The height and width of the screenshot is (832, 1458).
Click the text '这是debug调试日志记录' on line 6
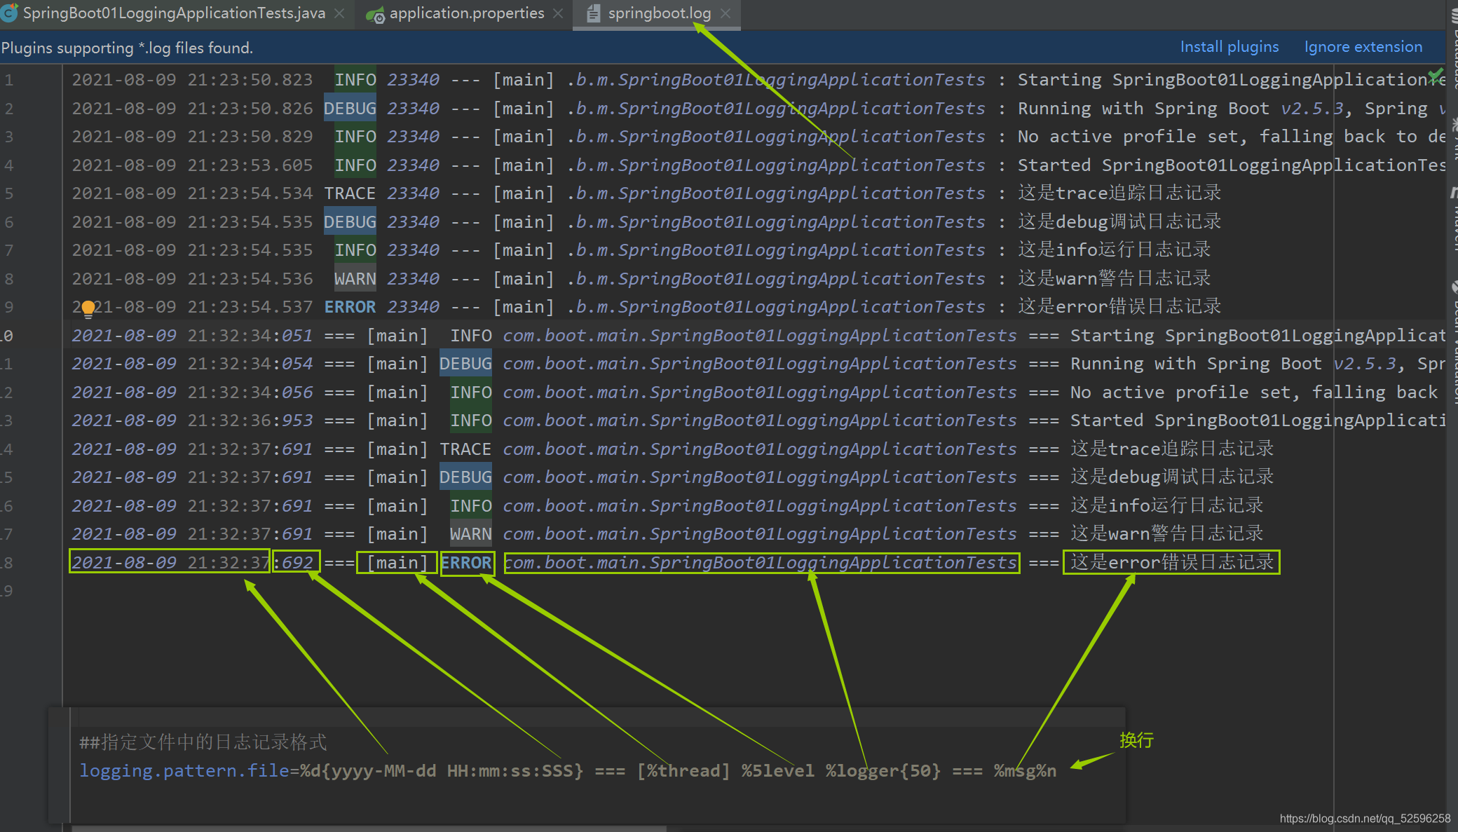tap(1119, 221)
